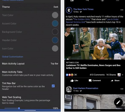Click the 100% scaling percentage text
The width and height of the screenshot is (125, 112).
pyautogui.click(x=56, y=108)
